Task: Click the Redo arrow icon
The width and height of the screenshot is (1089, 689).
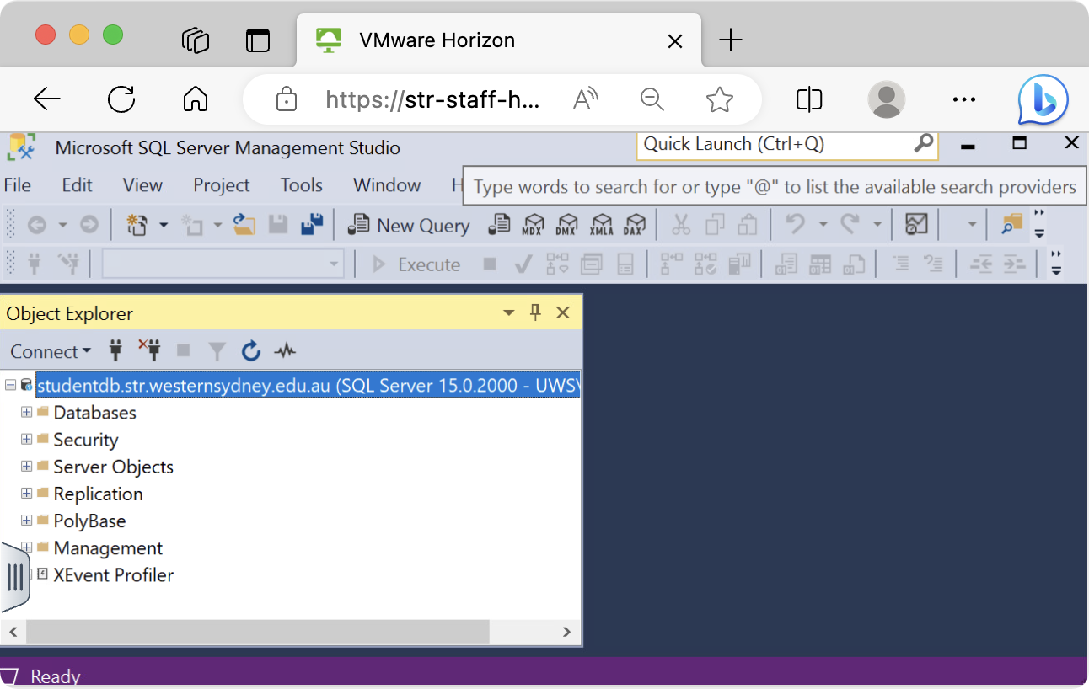Action: (850, 224)
